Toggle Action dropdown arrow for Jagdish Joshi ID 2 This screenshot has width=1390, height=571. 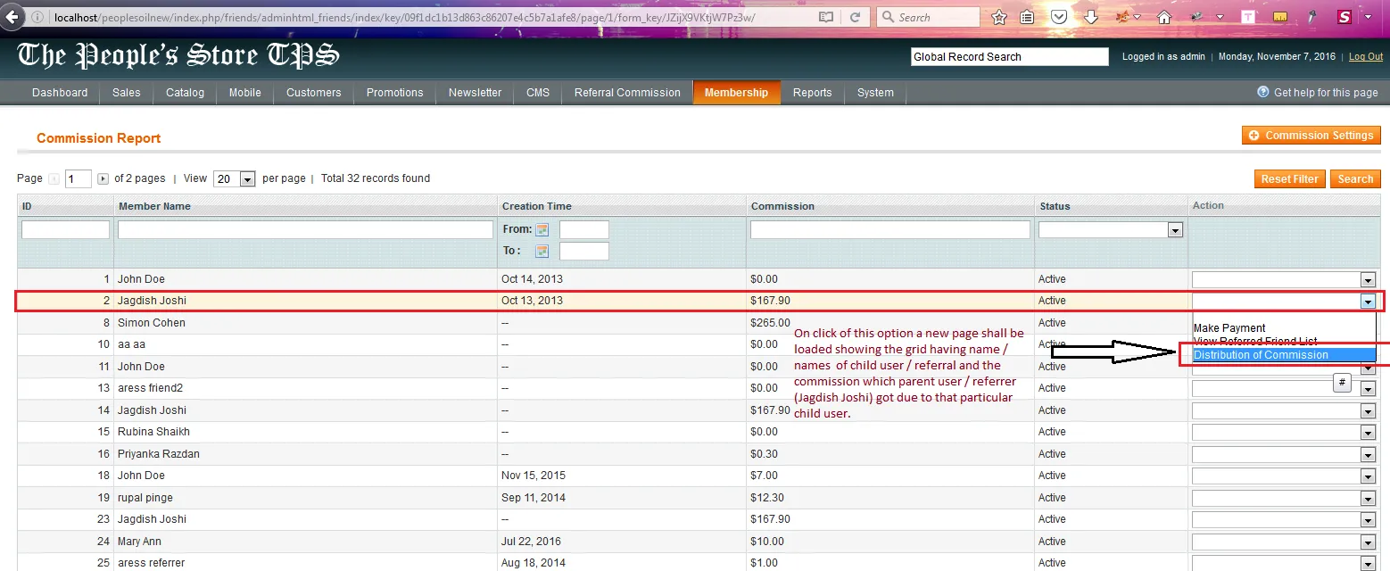pyautogui.click(x=1368, y=302)
